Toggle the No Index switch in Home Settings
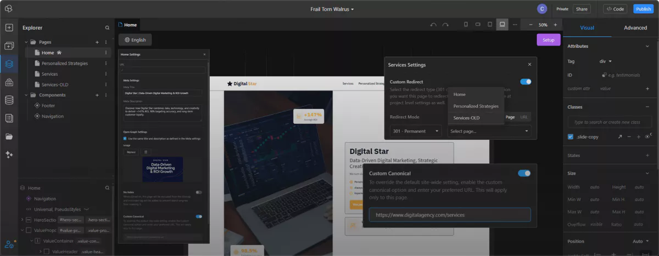 199,192
